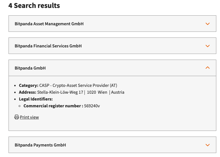Click the Austria country text
The image size is (220, 157).
(x=118, y=92)
